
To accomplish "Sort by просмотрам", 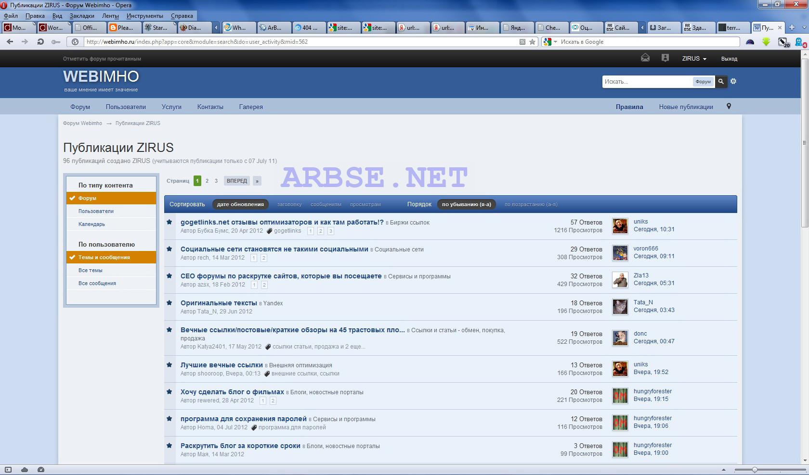I will tap(365, 204).
